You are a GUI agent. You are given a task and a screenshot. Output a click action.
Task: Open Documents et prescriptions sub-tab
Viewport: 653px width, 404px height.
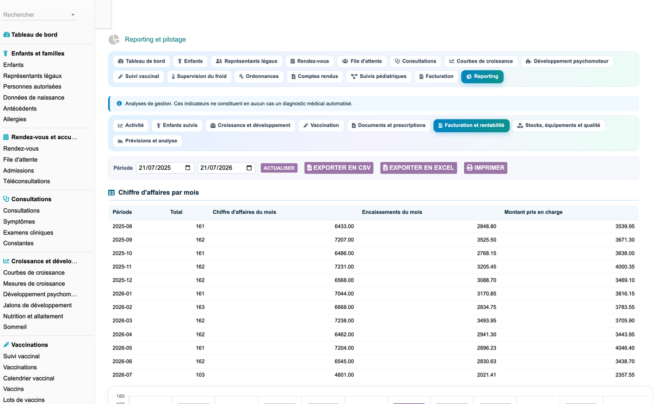(x=389, y=126)
